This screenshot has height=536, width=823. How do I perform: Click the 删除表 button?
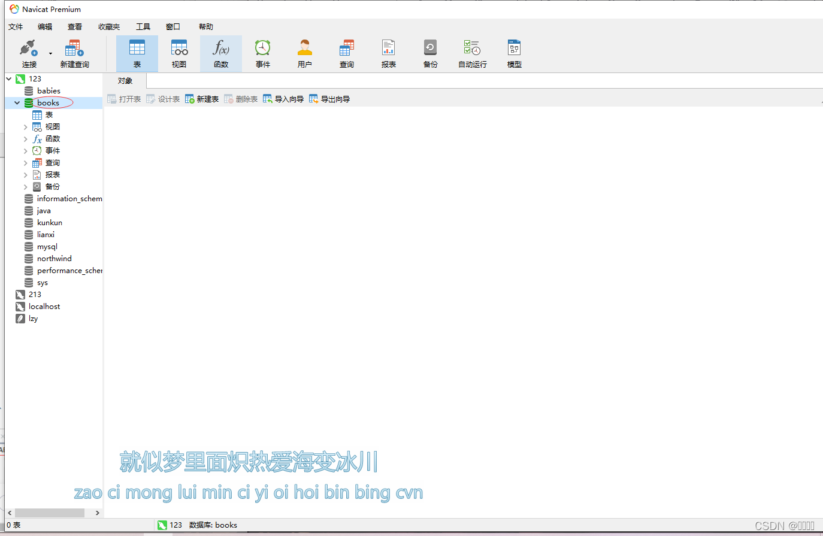[241, 99]
